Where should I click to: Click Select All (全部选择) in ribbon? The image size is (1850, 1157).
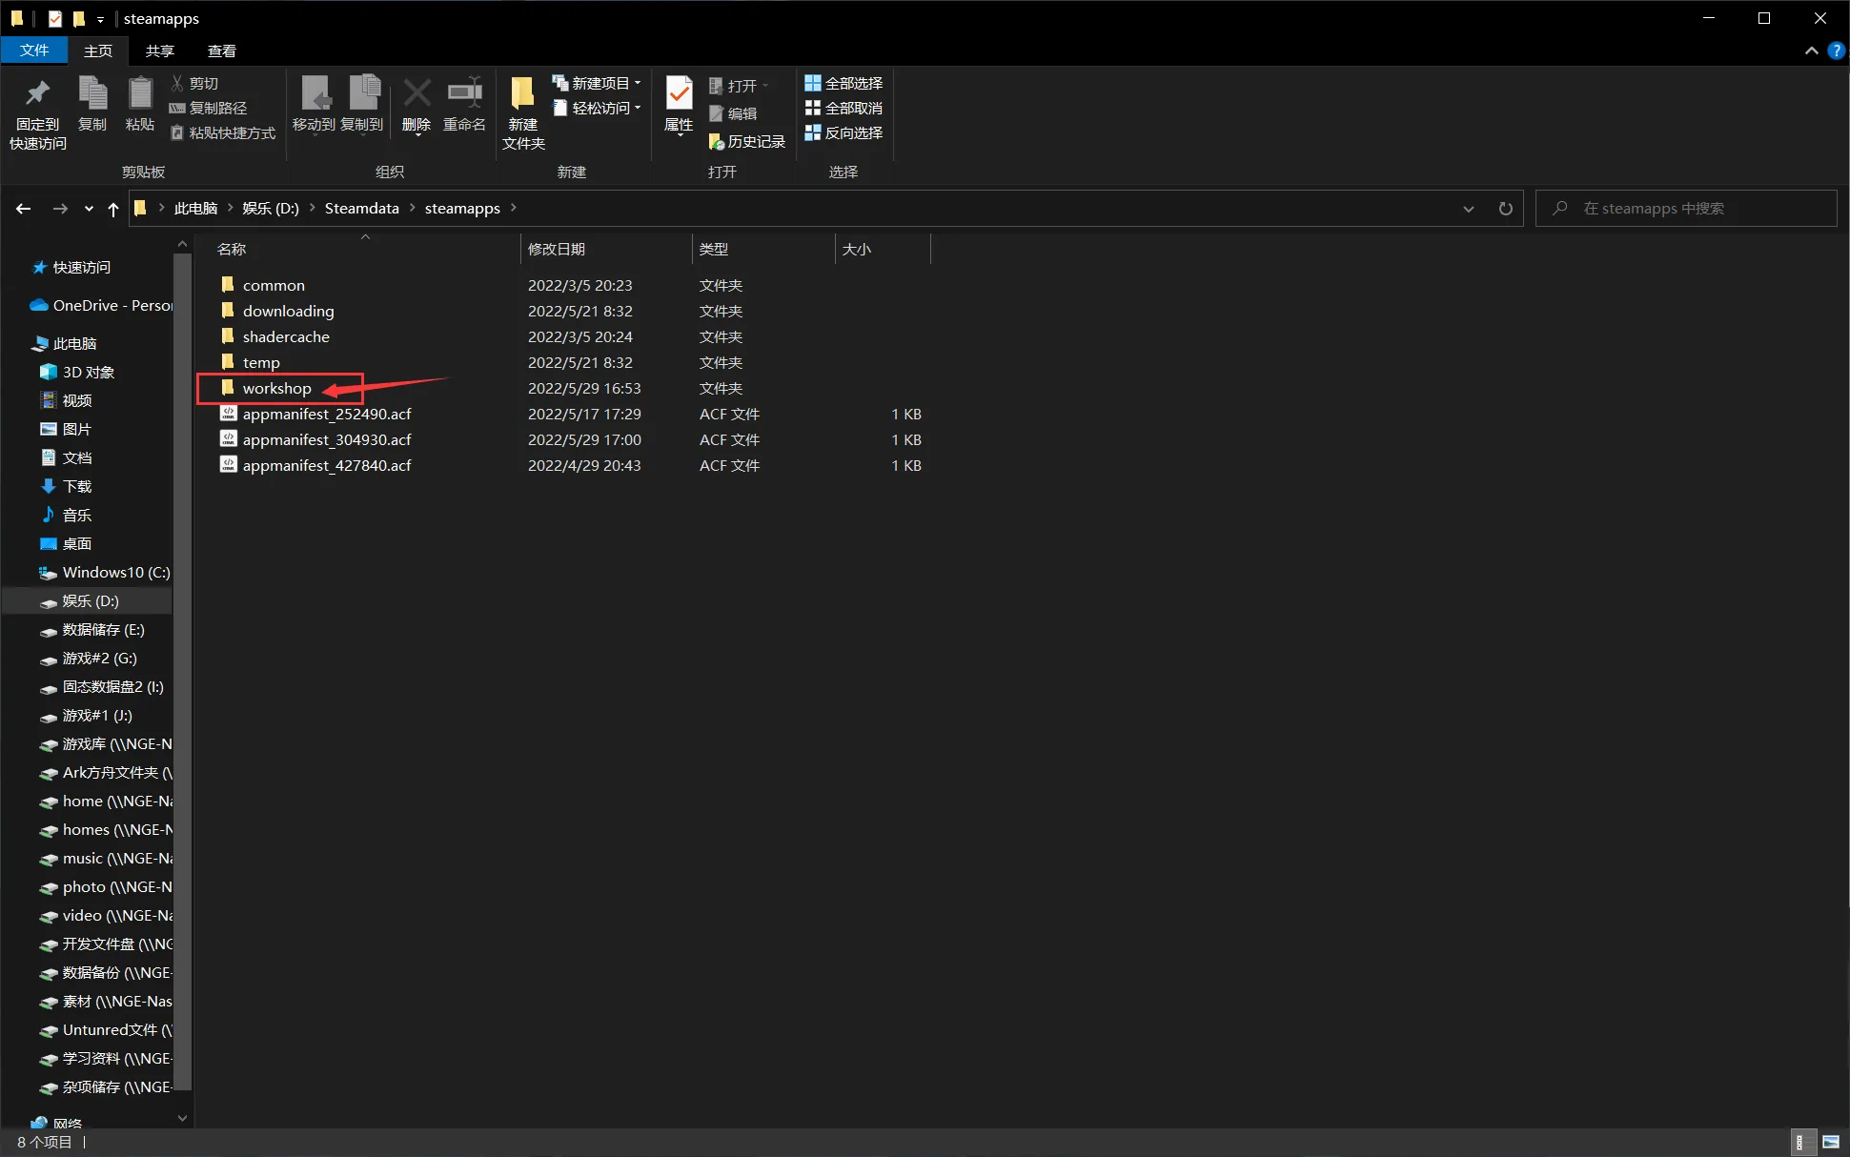tap(844, 83)
